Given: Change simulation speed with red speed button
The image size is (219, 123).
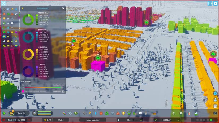Looking at the screenshot, I should click(29, 120).
